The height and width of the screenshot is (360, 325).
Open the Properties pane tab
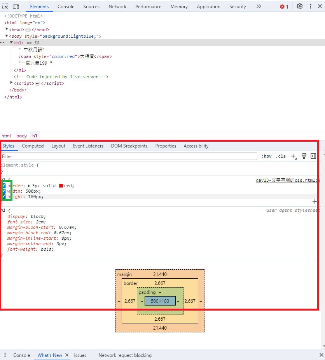[x=166, y=146]
